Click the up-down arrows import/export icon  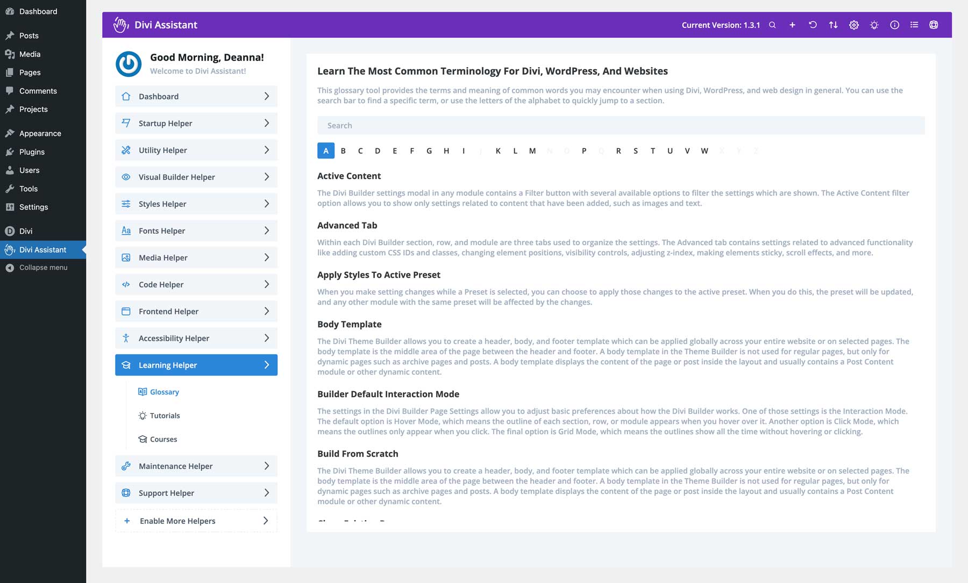point(833,25)
